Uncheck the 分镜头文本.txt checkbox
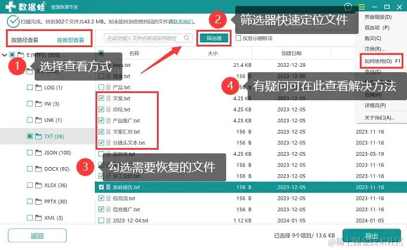This screenshot has width=407, height=250. point(101,143)
